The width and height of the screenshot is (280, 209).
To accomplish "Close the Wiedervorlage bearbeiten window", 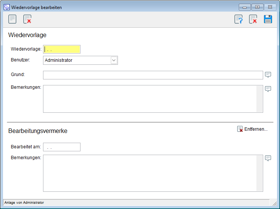I will [270, 7].
